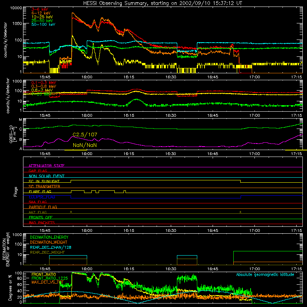Click the NON_SOLAR_EVENT flag label
The width and height of the screenshot is (307, 307).
tap(46, 176)
